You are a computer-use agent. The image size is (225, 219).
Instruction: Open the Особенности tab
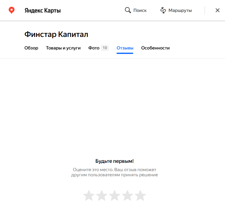(x=155, y=48)
